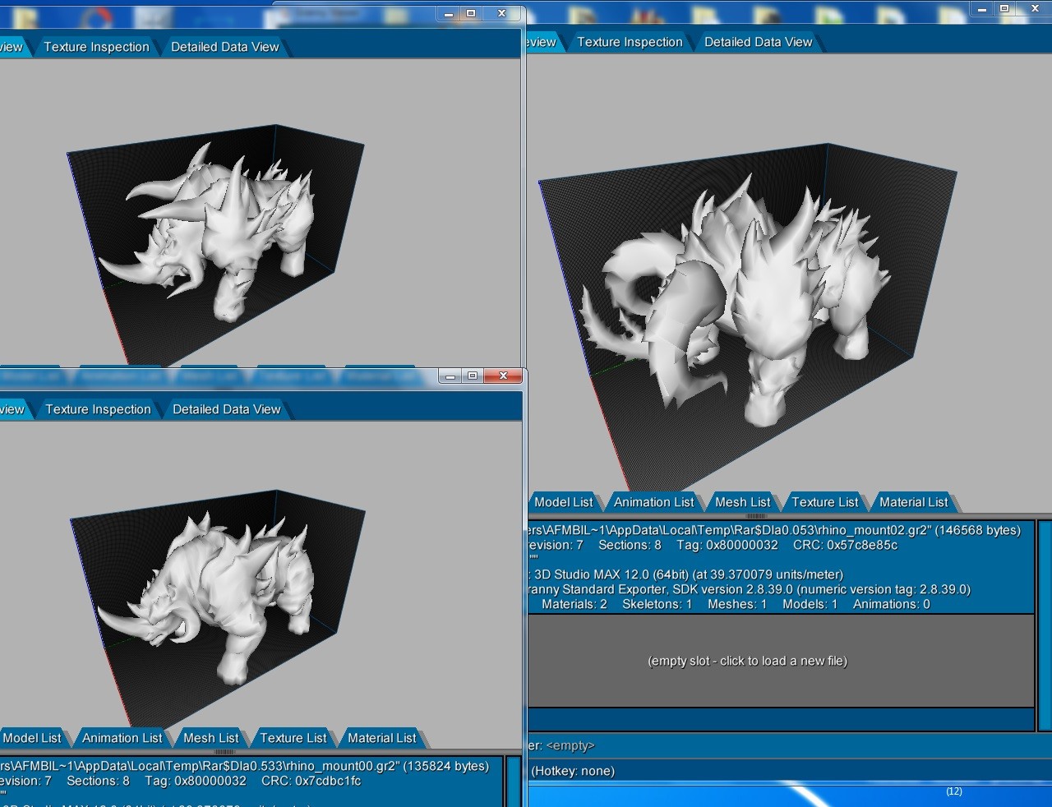Viewport: 1052px width, 807px height.
Task: Click 'Tag: 0x80000032' in rhino_mount02 window
Action: point(727,545)
